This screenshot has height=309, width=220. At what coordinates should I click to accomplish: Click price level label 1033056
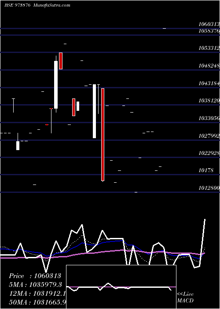pos(209,118)
